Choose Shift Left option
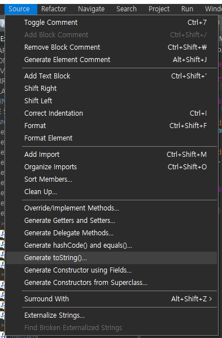222x338 pixels. 111,100
